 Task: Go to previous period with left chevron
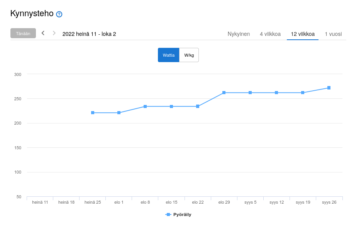43,33
